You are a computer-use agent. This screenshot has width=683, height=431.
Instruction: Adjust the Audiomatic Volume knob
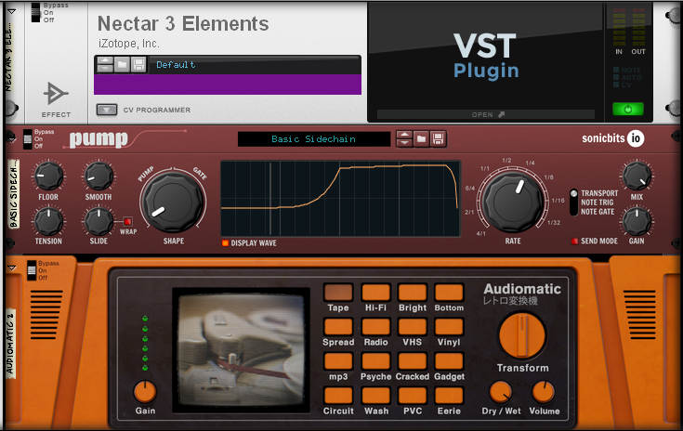544,392
